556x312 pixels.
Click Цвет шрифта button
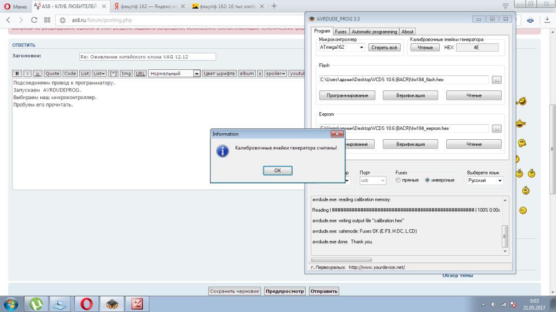click(219, 74)
